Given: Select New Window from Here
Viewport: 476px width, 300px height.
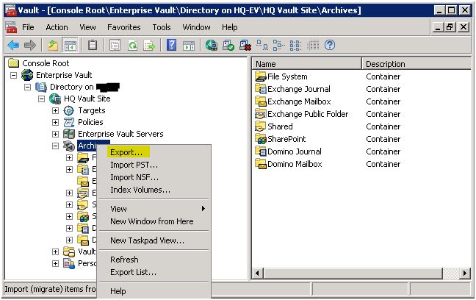Looking at the screenshot, I should tap(154, 221).
